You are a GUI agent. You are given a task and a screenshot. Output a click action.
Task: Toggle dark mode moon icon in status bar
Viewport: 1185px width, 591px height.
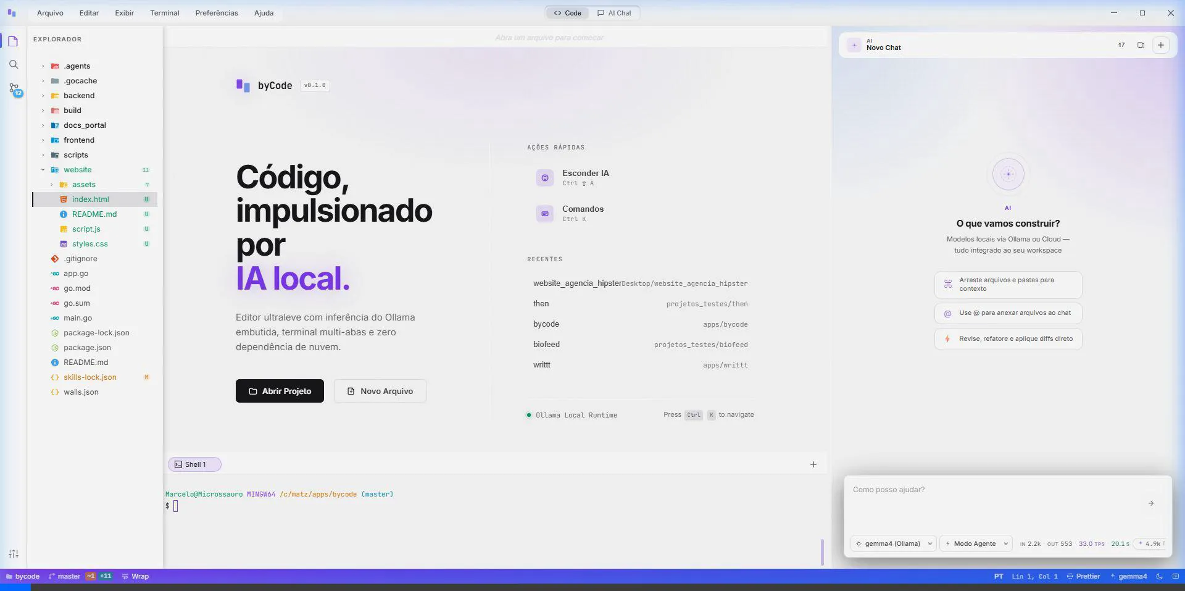click(1159, 576)
